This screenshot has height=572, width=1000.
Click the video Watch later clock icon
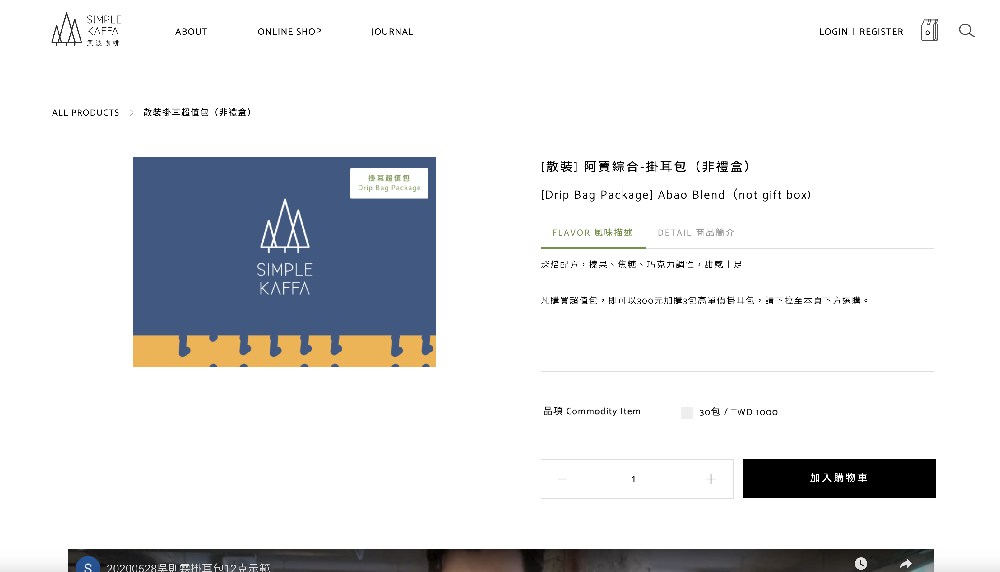click(x=861, y=563)
